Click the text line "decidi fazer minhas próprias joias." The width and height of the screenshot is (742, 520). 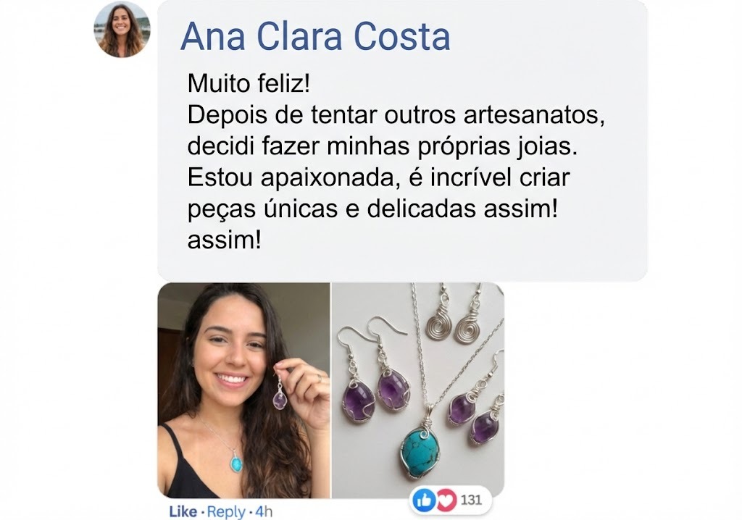(x=383, y=146)
